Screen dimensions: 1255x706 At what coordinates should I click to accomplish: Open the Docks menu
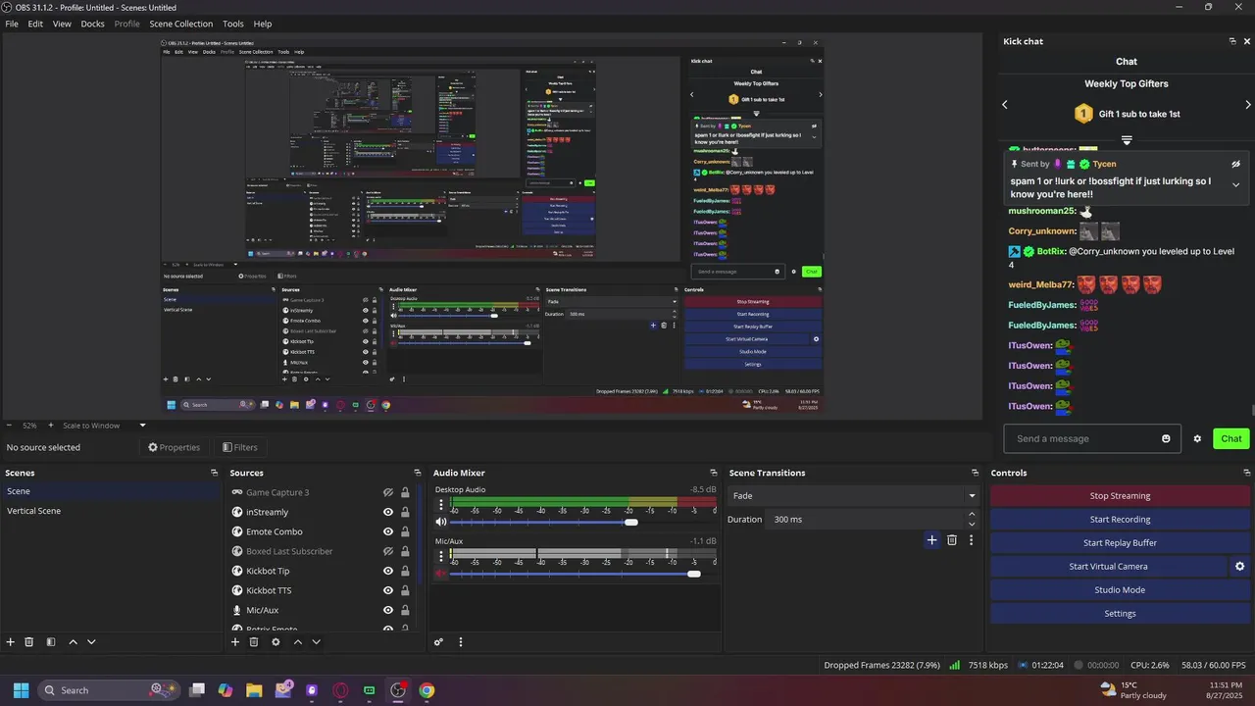[92, 24]
